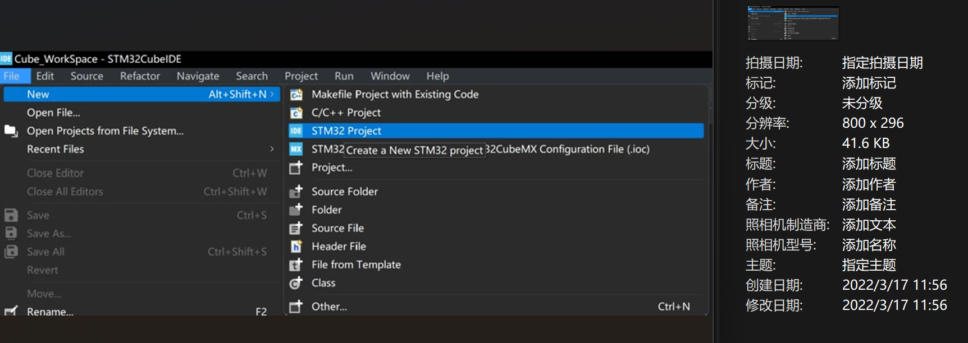Click the Source Folder icon
Viewport: 968px width, 343px height.
296,191
